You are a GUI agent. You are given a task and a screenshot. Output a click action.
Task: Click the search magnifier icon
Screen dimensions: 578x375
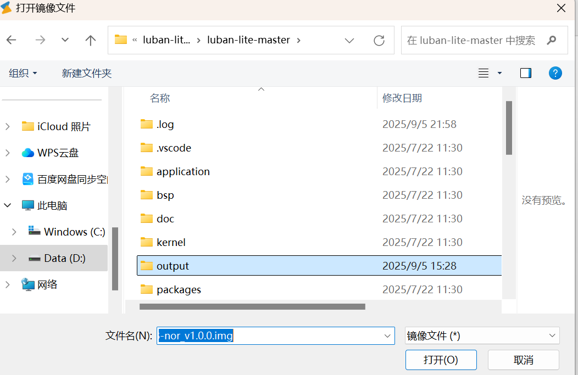[x=552, y=40]
